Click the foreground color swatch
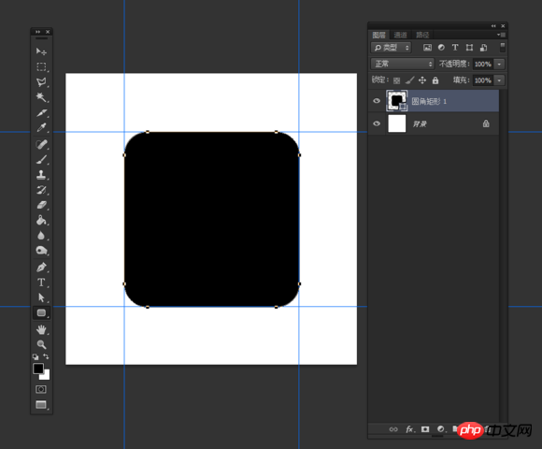This screenshot has width=542, height=449. pyautogui.click(x=38, y=369)
